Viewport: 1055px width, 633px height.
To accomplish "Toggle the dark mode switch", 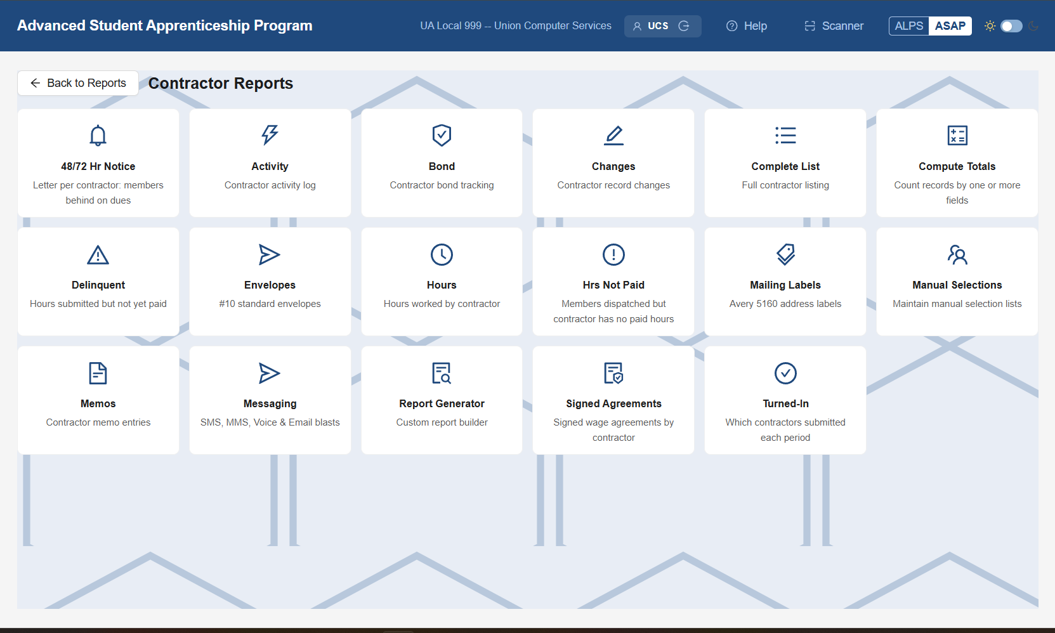I will pos(1011,26).
